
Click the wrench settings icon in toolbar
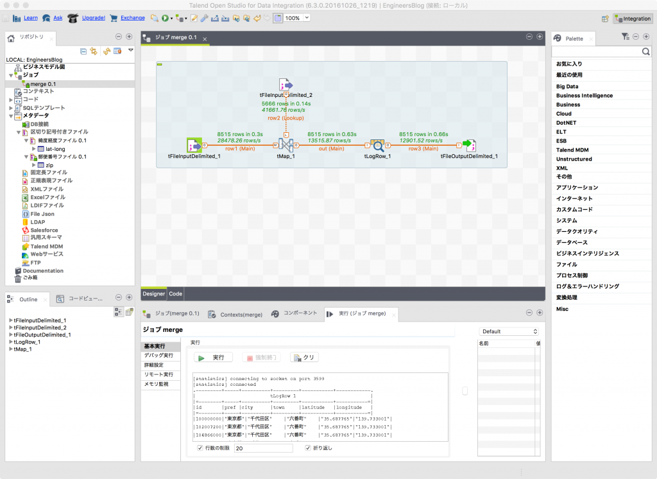click(204, 18)
